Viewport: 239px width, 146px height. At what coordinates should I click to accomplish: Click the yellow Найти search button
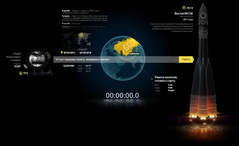point(186,59)
